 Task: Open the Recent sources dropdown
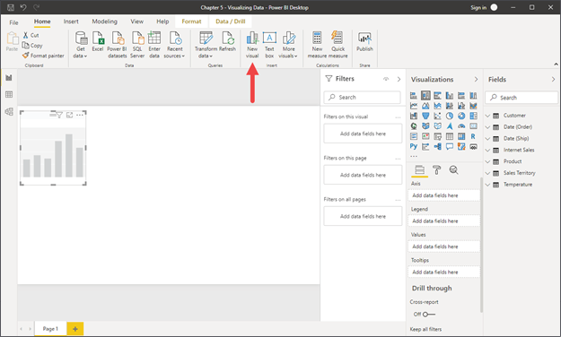(x=175, y=45)
